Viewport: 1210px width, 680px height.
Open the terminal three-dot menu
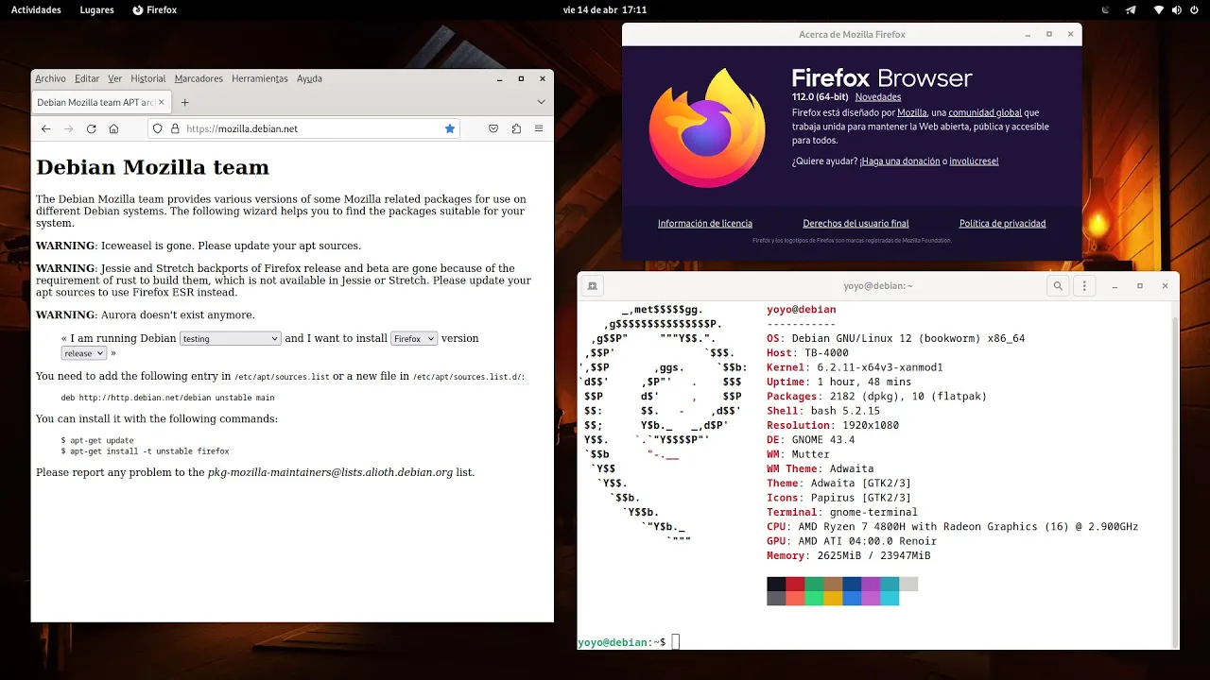pyautogui.click(x=1084, y=285)
